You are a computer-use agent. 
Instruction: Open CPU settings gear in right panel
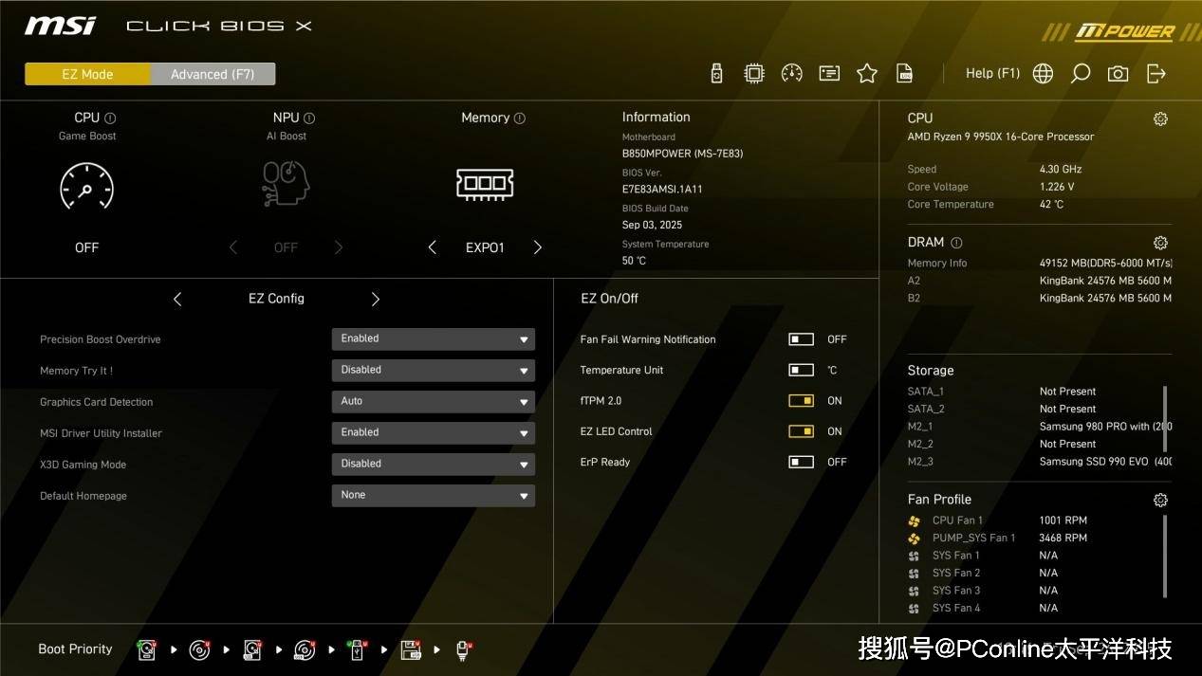(x=1159, y=119)
